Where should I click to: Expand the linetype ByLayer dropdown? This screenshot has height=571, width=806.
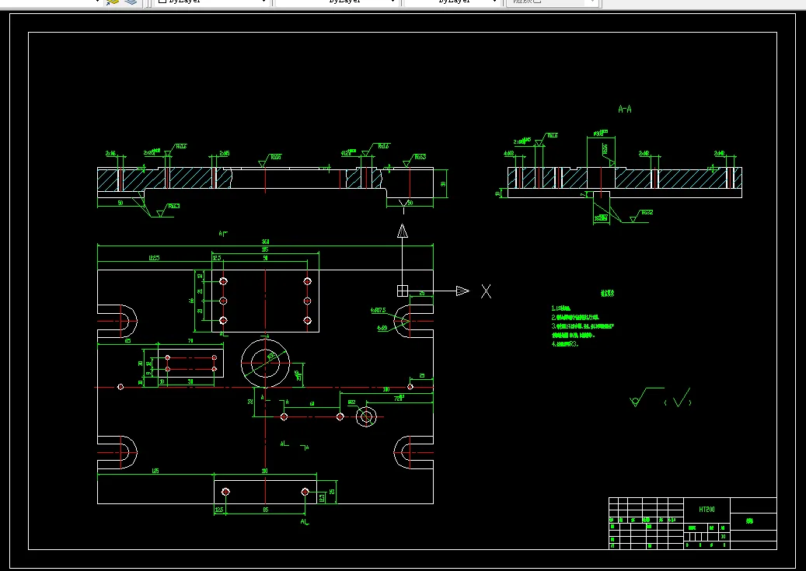click(x=337, y=2)
